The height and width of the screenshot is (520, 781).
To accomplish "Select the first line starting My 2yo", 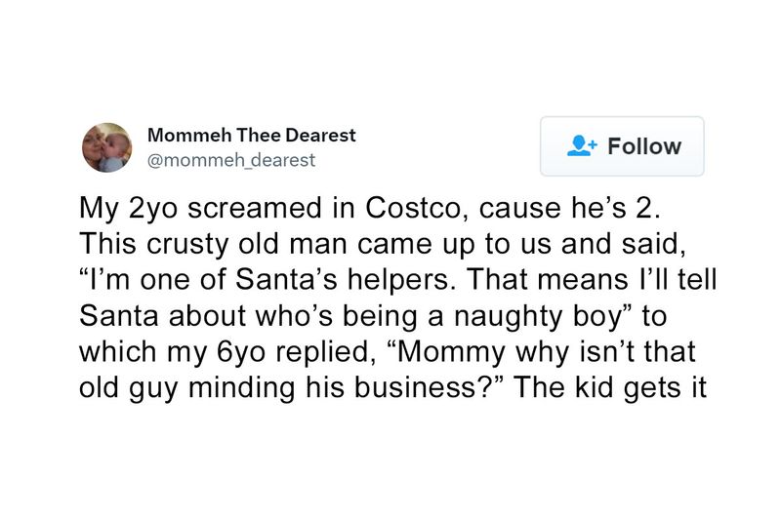I will point(370,209).
